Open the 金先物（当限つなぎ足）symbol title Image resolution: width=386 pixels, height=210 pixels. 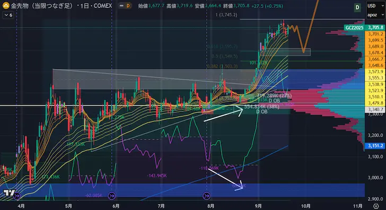(42, 6)
